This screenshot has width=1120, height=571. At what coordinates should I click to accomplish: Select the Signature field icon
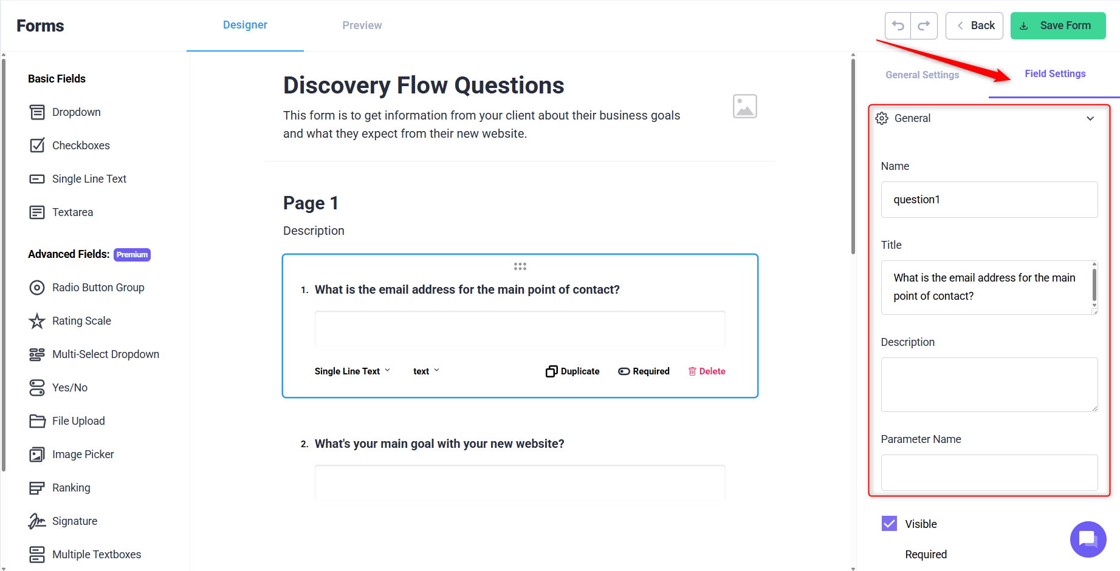pos(37,521)
